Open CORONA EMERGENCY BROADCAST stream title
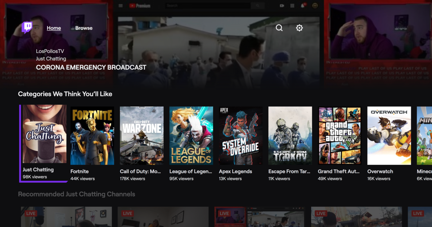Viewport: 432px width, 227px height. [91, 67]
